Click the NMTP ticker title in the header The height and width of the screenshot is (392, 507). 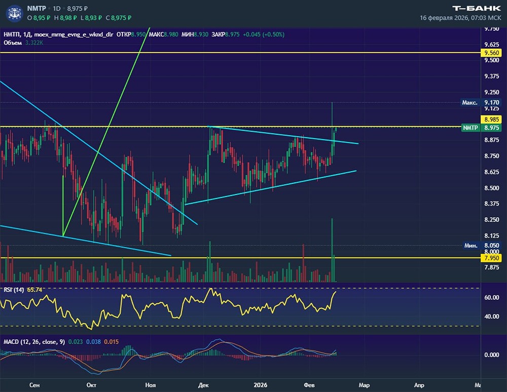pos(37,9)
